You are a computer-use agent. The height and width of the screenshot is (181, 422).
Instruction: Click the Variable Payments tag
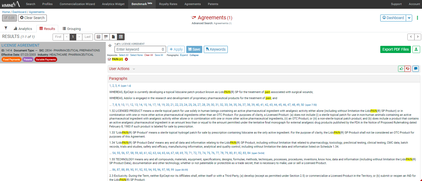click(x=46, y=60)
